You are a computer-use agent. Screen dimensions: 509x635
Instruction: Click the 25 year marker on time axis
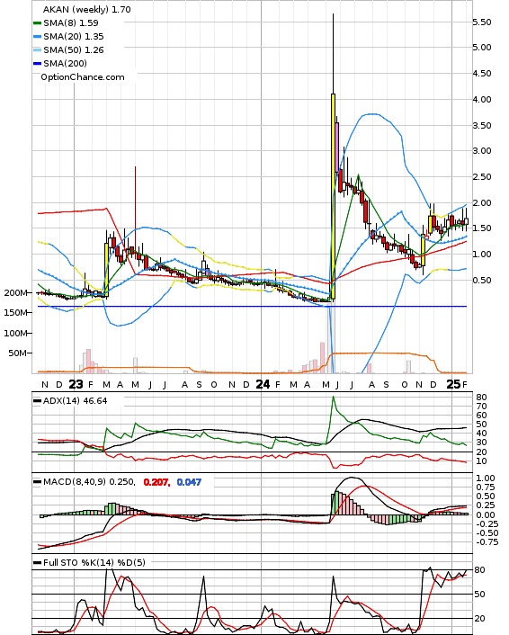[x=453, y=384]
